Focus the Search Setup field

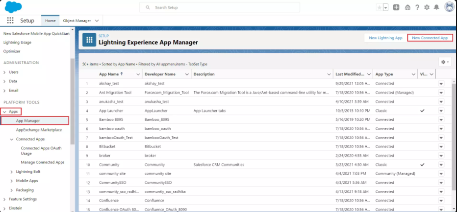coord(220,7)
